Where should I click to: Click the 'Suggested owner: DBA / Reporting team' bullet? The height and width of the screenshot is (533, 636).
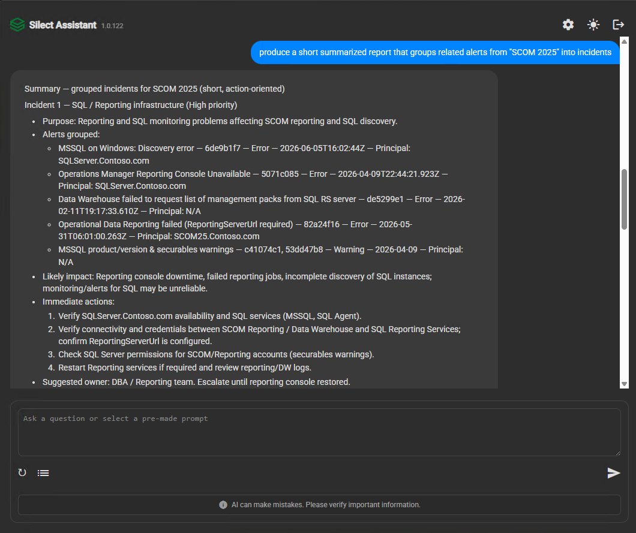196,382
